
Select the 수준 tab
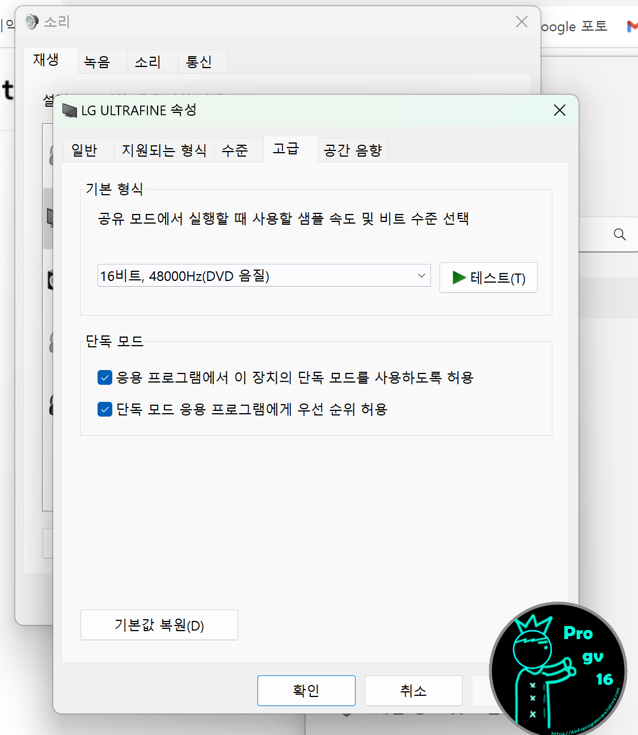(x=236, y=150)
